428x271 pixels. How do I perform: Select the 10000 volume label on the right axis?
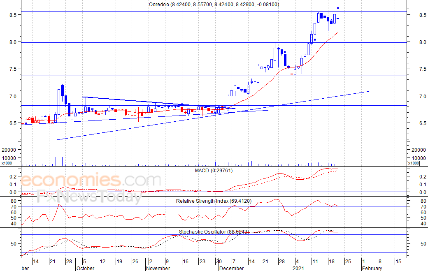pyautogui.click(x=419, y=158)
